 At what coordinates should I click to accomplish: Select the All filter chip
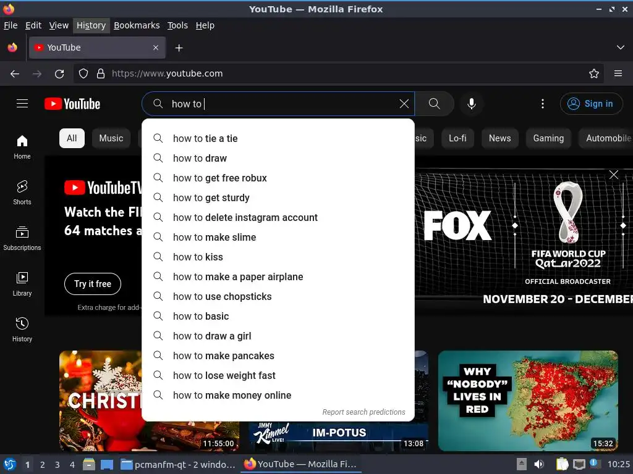tap(72, 138)
